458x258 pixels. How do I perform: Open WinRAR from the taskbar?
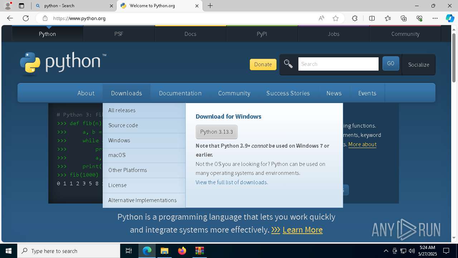[x=199, y=251]
